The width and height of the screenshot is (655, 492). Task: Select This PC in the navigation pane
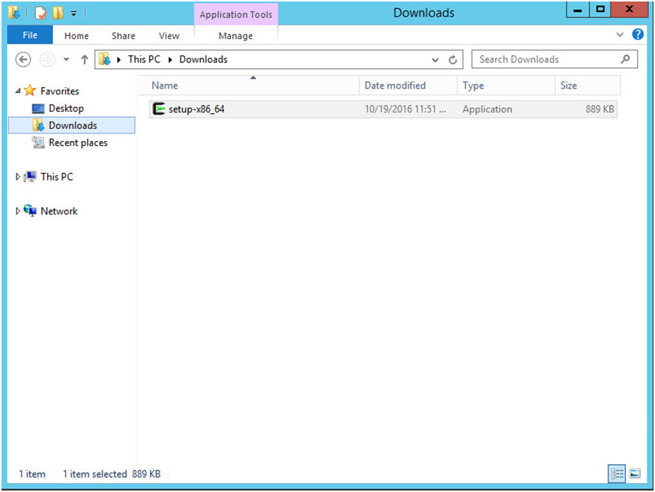(57, 177)
